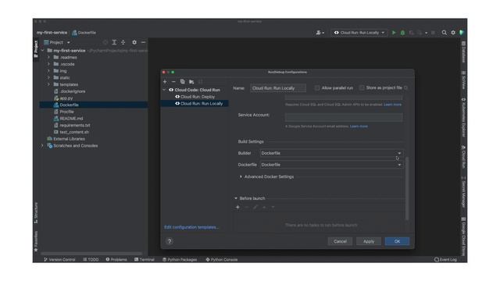Click the Apply button
The width and height of the screenshot is (500, 281).
point(369,241)
